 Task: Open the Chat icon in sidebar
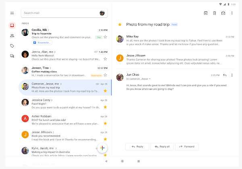pos(12,56)
